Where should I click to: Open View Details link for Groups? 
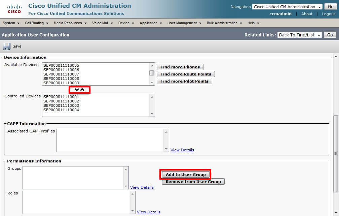pos(142,187)
